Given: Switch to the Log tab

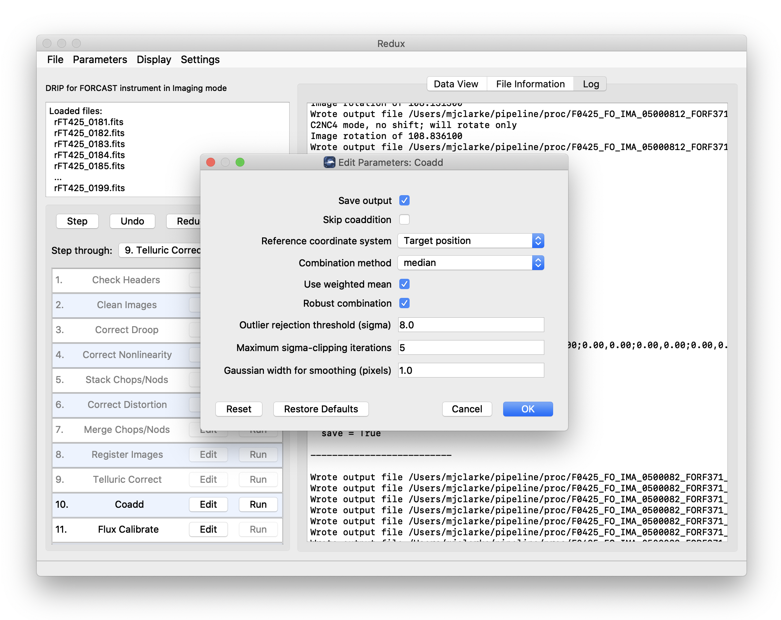Looking at the screenshot, I should pos(590,84).
